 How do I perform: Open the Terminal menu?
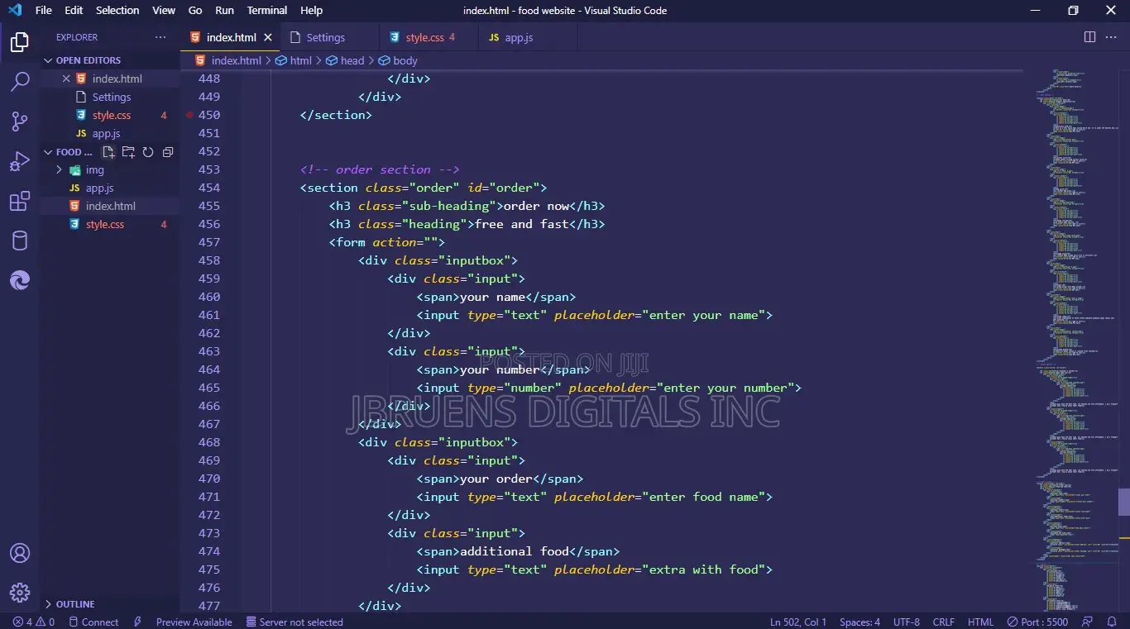tap(267, 11)
